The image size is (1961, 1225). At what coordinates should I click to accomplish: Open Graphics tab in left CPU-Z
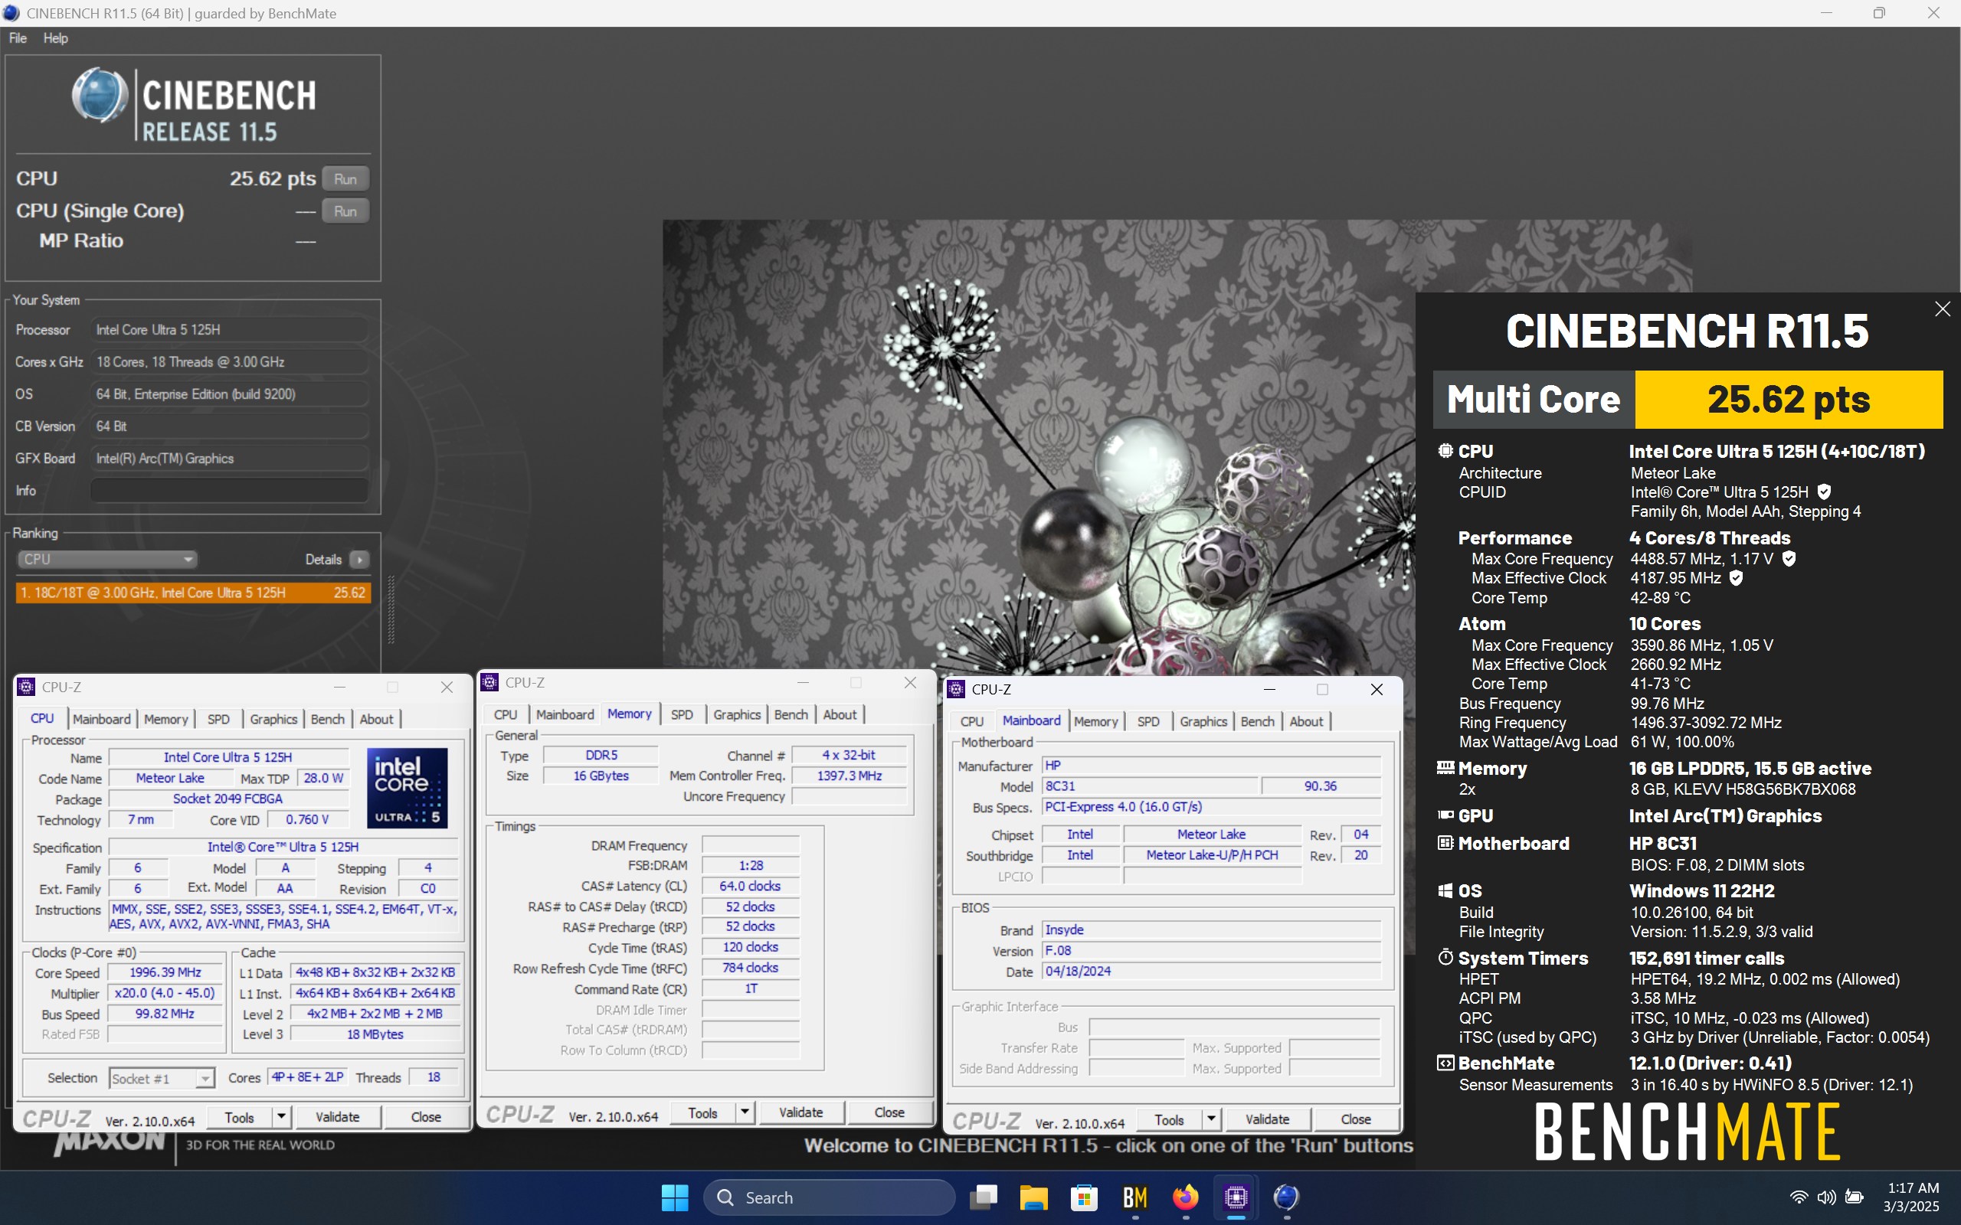[x=273, y=719]
